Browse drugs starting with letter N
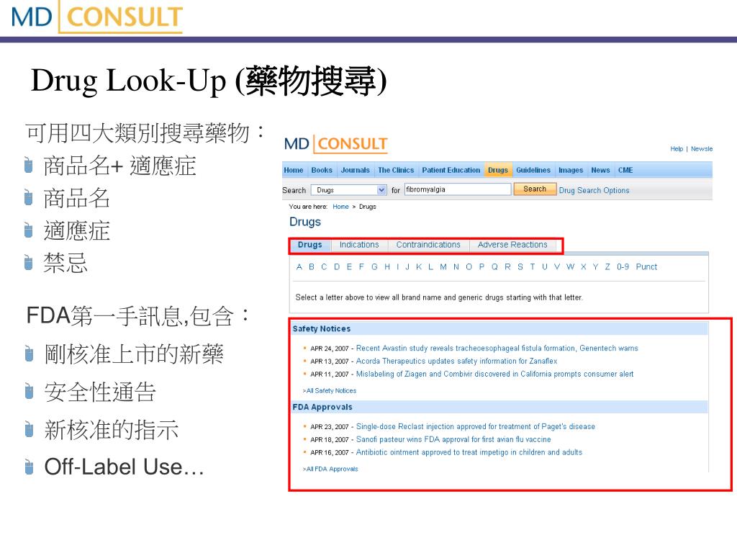This screenshot has height=553, width=737. point(456,267)
